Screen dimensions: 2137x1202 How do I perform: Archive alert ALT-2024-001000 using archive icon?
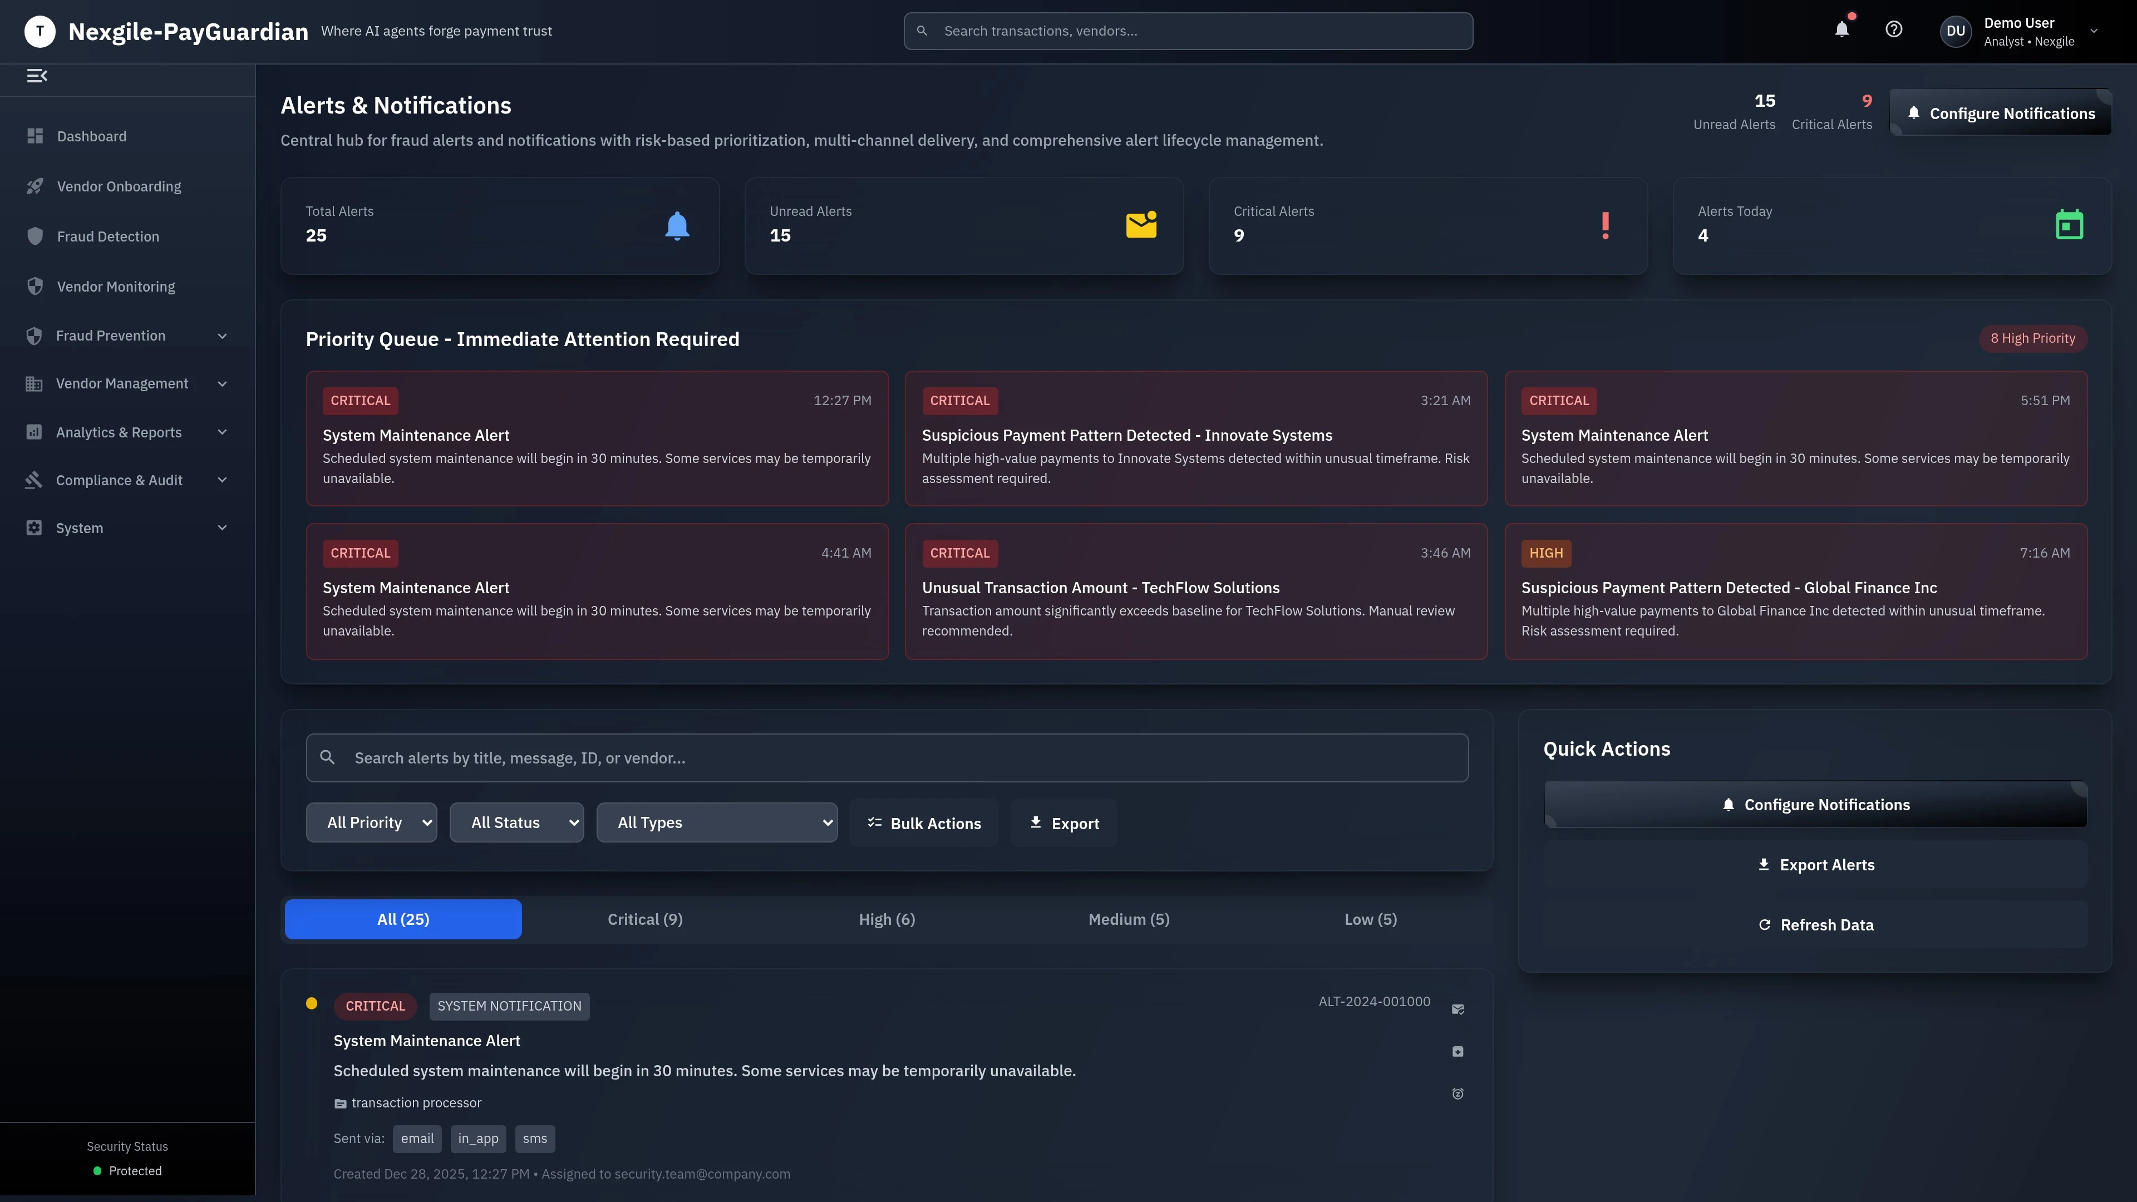1459,1051
